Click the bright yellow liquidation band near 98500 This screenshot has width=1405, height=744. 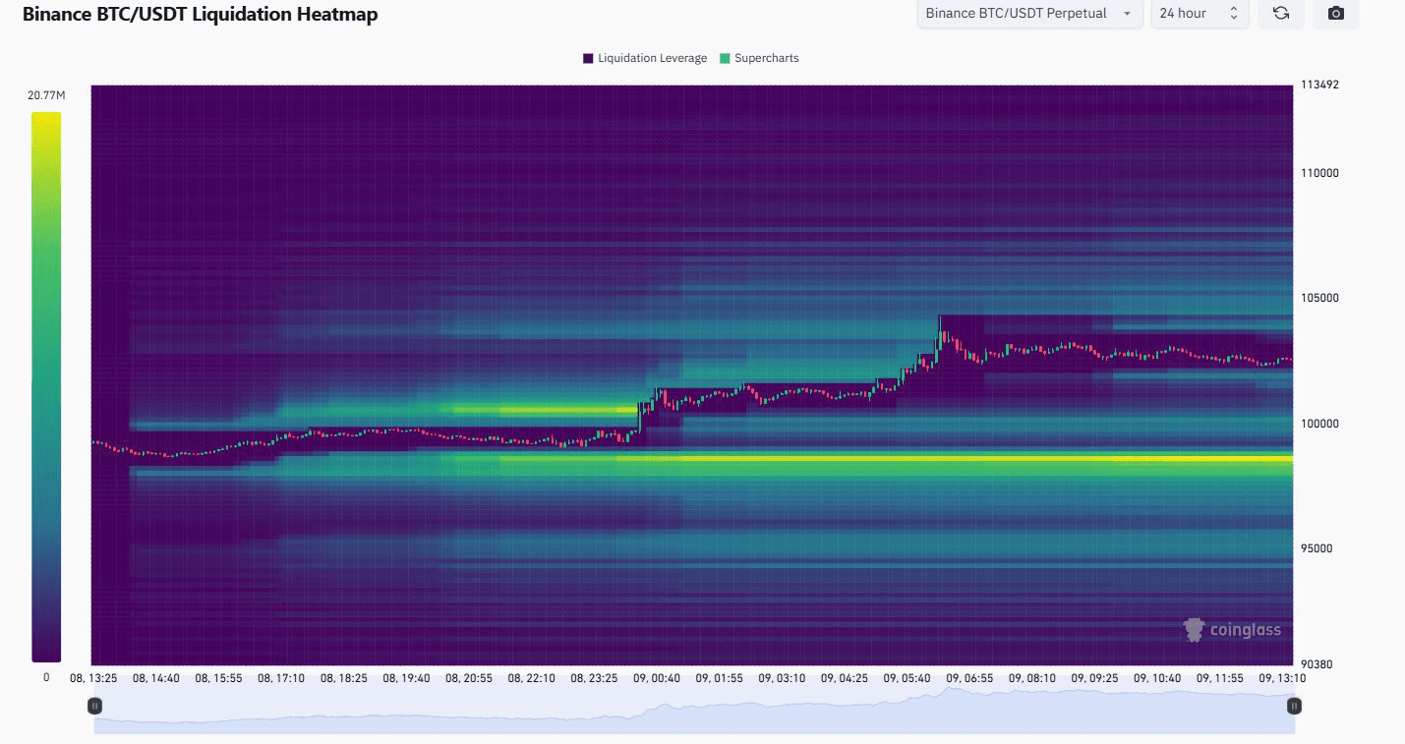point(954,459)
